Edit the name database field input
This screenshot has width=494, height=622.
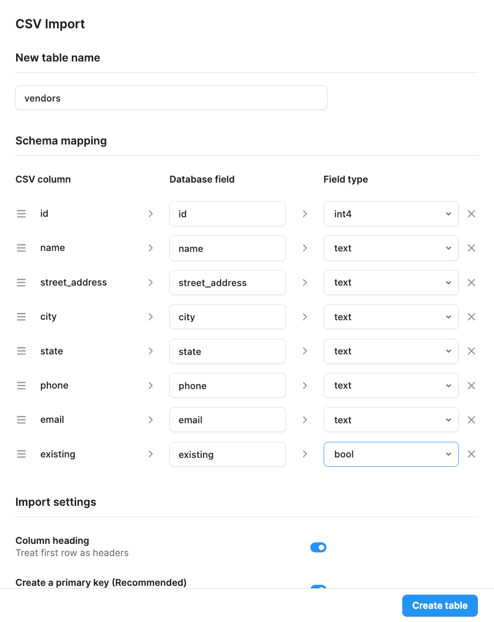[x=227, y=248]
